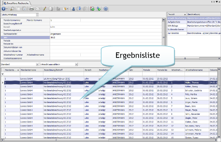Click the Bezeichnung/Betreff input field
Image resolution: width=221 pixels, height=142 pixels.
click(106, 24)
